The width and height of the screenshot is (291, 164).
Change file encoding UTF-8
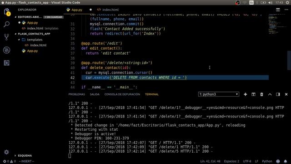point(247,161)
